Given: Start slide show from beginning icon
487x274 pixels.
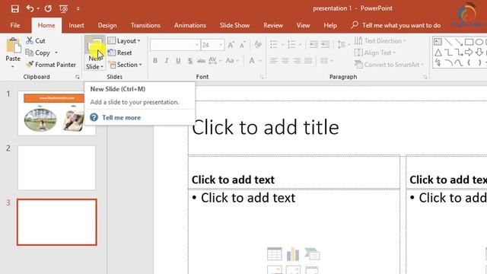Looking at the screenshot, I should [x=64, y=8].
